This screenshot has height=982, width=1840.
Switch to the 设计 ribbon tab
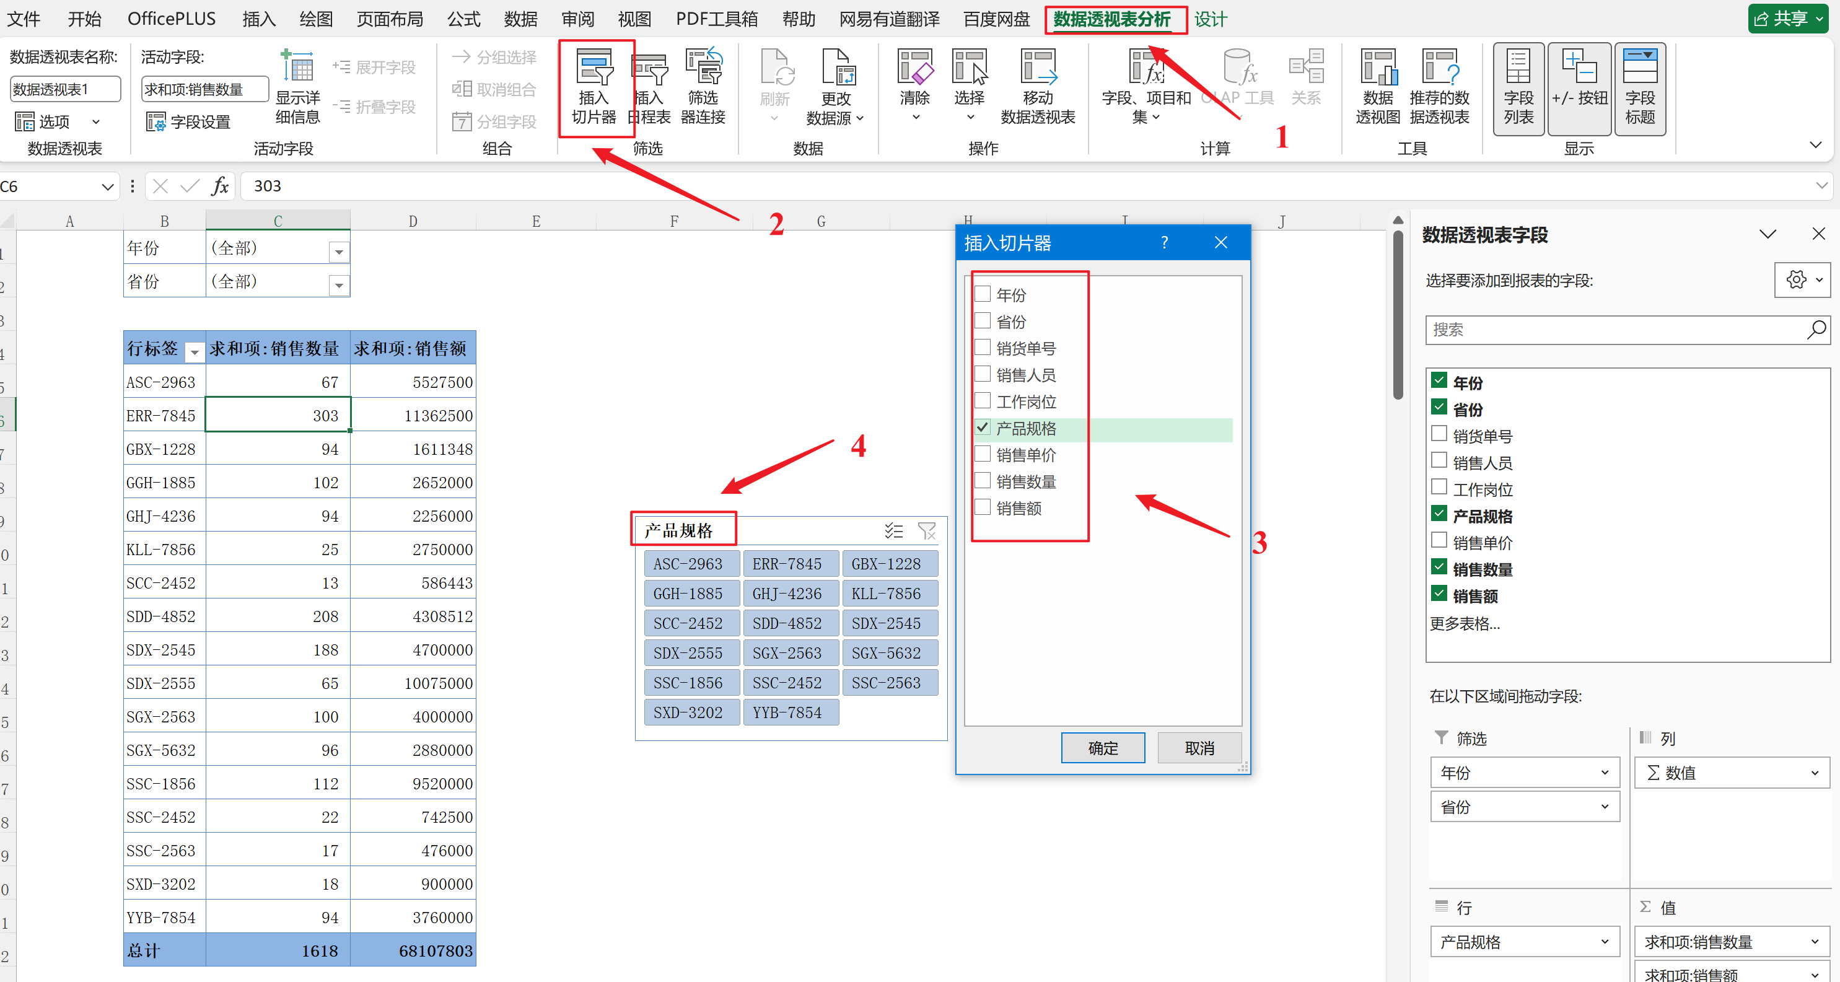(1210, 19)
